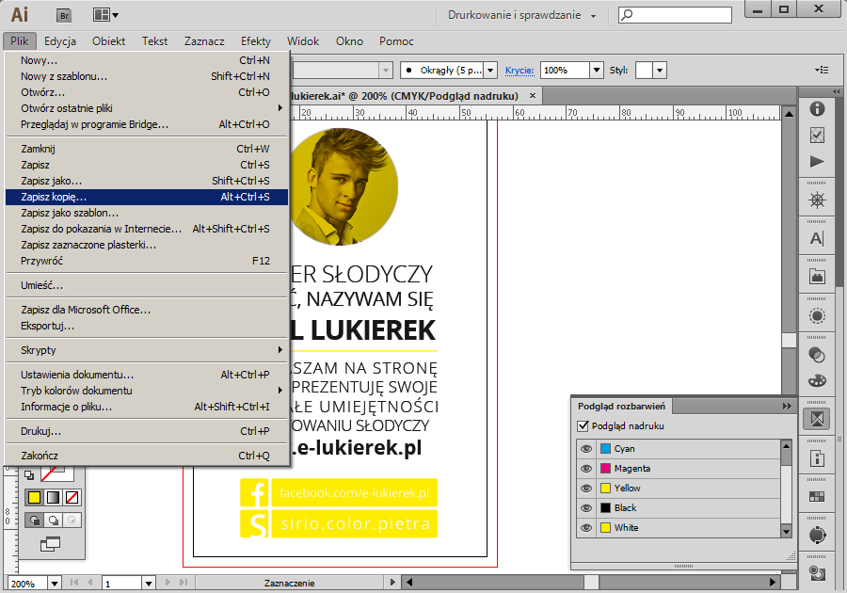The height and width of the screenshot is (593, 847).
Task: Open the 200% zoom level dropdown
Action: 55,584
